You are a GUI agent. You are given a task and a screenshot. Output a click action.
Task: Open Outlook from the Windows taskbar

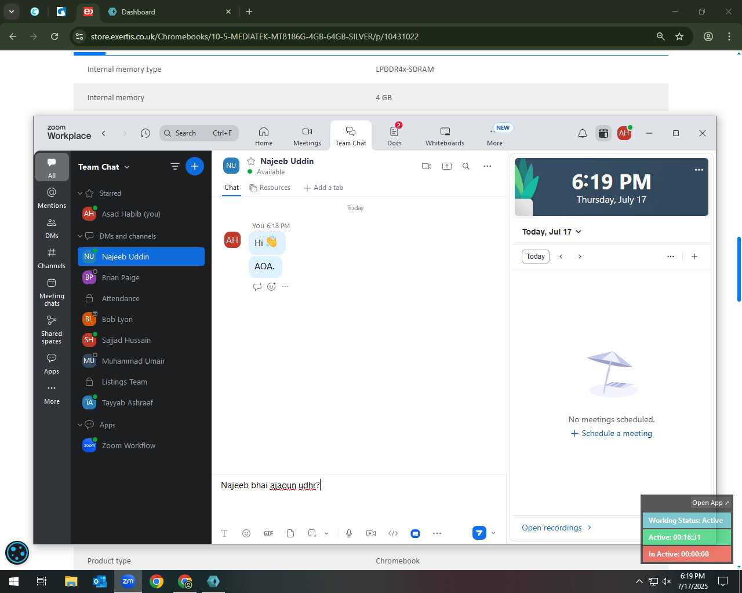100,581
